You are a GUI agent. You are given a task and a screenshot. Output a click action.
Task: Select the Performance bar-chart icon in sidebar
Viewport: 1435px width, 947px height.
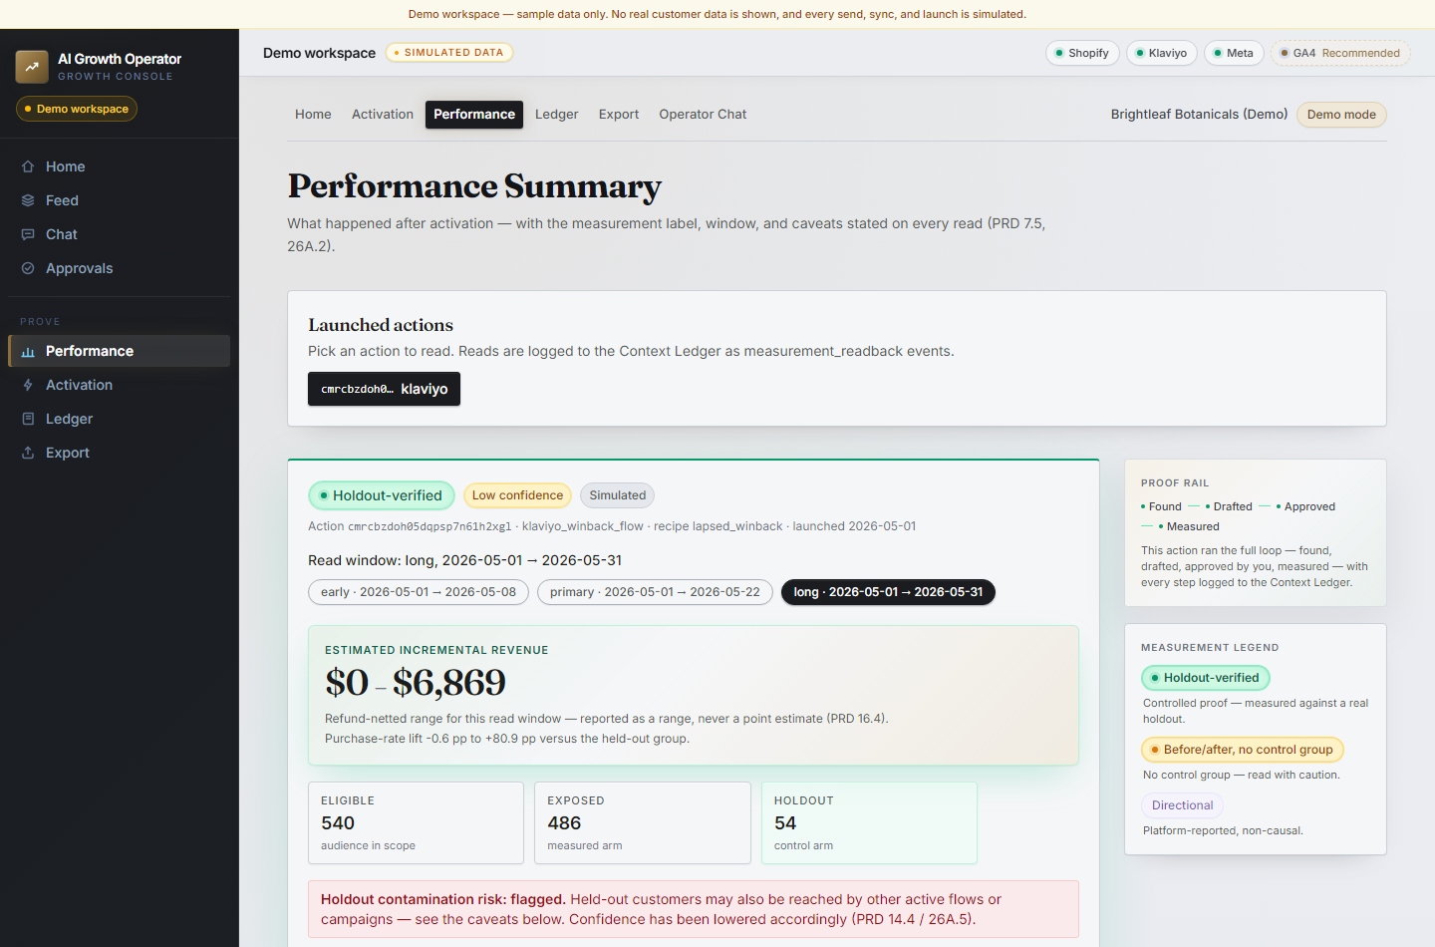click(28, 351)
